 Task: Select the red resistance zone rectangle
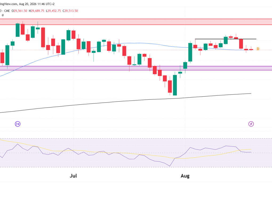pyautogui.click(x=136, y=22)
